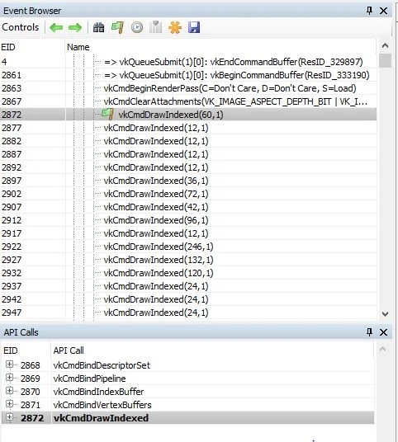Pin the Event Browser panel
The image size is (398, 442).
point(369,11)
